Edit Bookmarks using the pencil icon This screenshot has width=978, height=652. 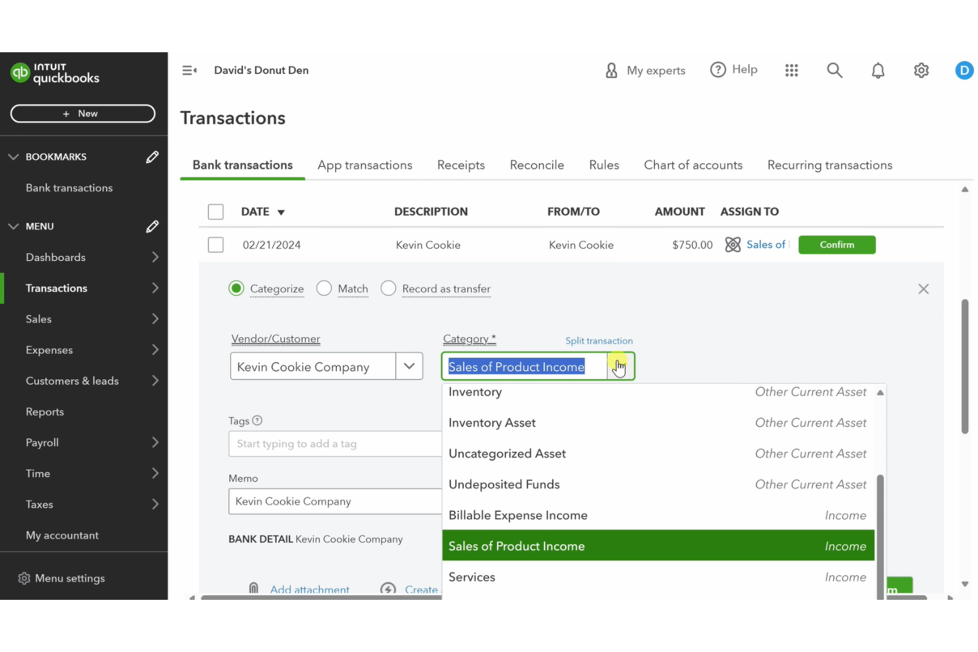(x=152, y=157)
